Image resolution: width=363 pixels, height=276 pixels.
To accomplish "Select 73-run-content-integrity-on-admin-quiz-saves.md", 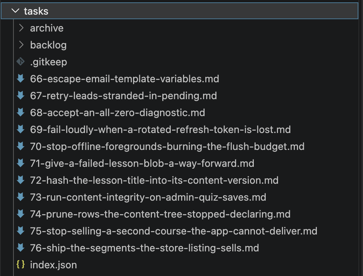I will coord(148,197).
